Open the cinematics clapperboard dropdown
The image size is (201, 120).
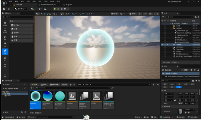click(x=46, y=9)
